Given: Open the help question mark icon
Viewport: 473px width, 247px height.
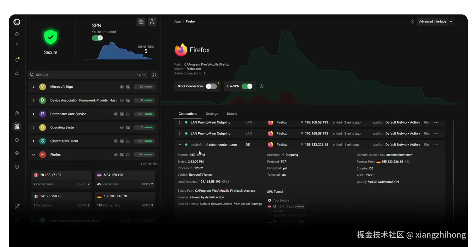Looking at the screenshot, I should [x=17, y=167].
